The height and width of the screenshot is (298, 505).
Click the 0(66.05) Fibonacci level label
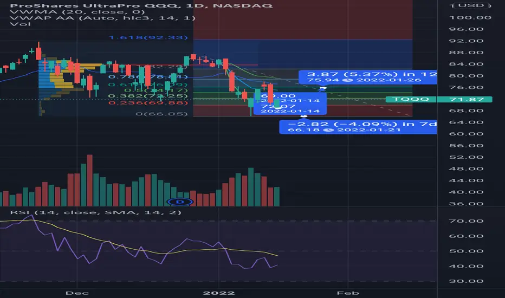pyautogui.click(x=161, y=114)
